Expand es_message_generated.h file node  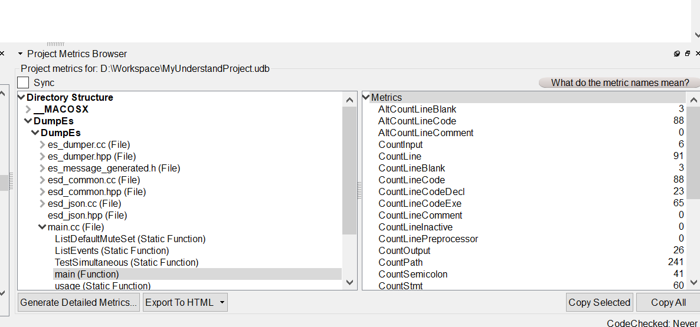(43, 168)
